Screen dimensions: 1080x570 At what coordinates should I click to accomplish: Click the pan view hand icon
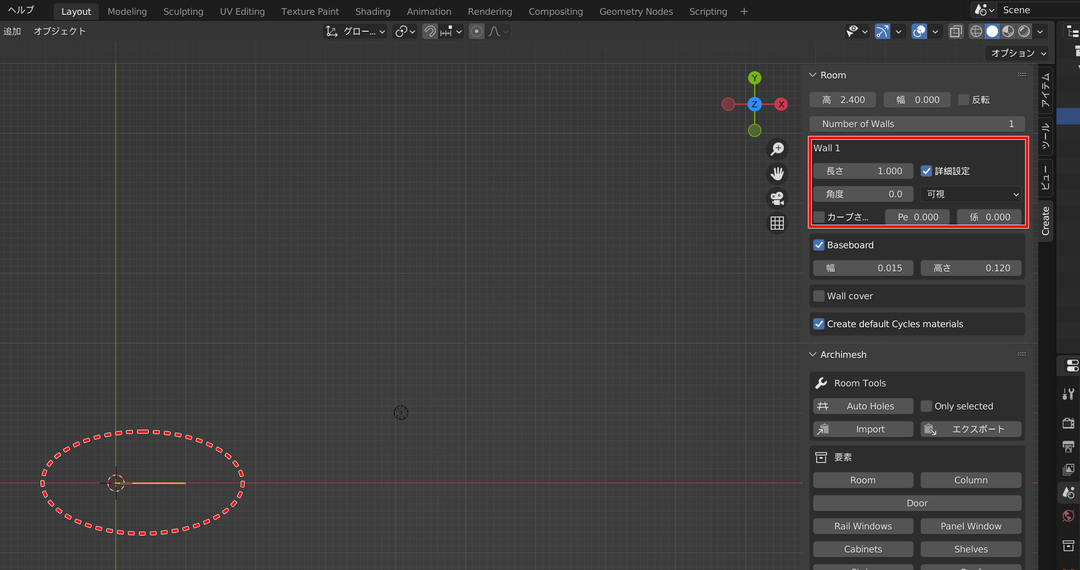tap(777, 174)
